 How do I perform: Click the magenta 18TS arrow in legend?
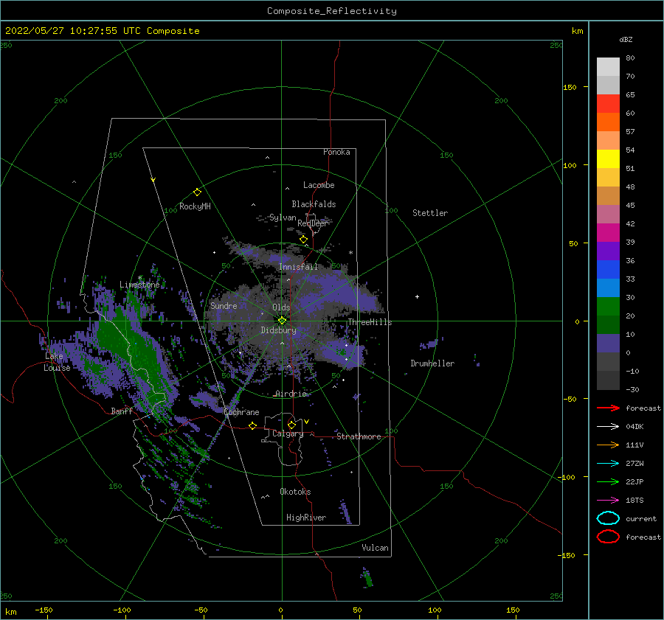click(x=608, y=501)
